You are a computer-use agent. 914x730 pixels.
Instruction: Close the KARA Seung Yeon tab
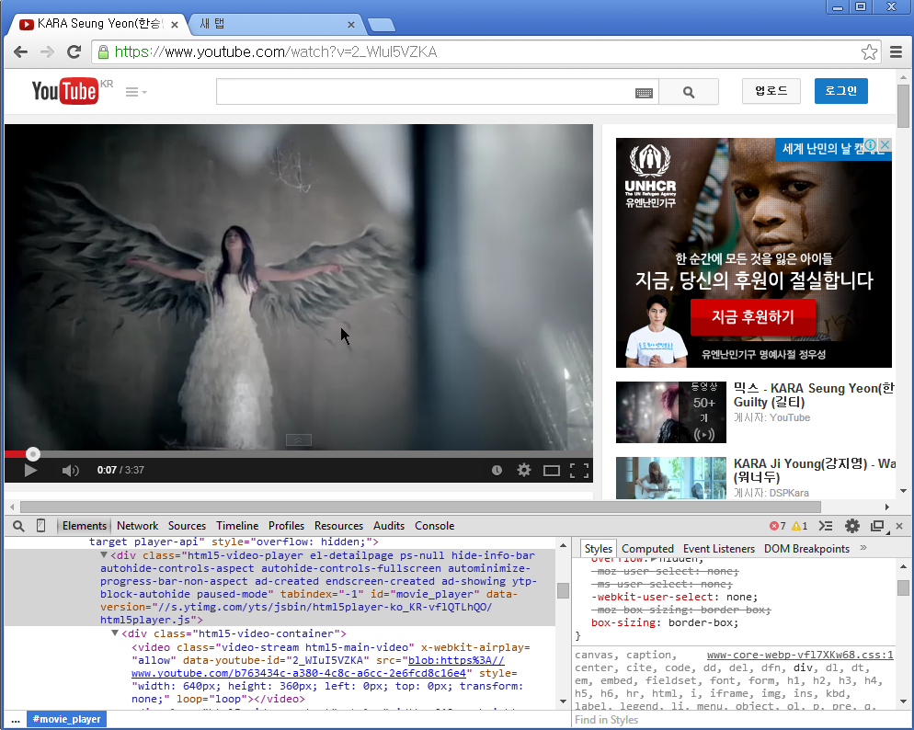[175, 25]
